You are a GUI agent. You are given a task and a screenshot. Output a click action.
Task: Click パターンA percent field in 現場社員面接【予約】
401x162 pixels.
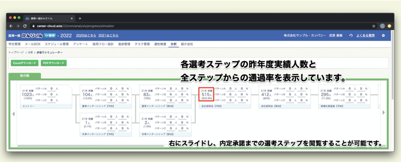(361, 89)
